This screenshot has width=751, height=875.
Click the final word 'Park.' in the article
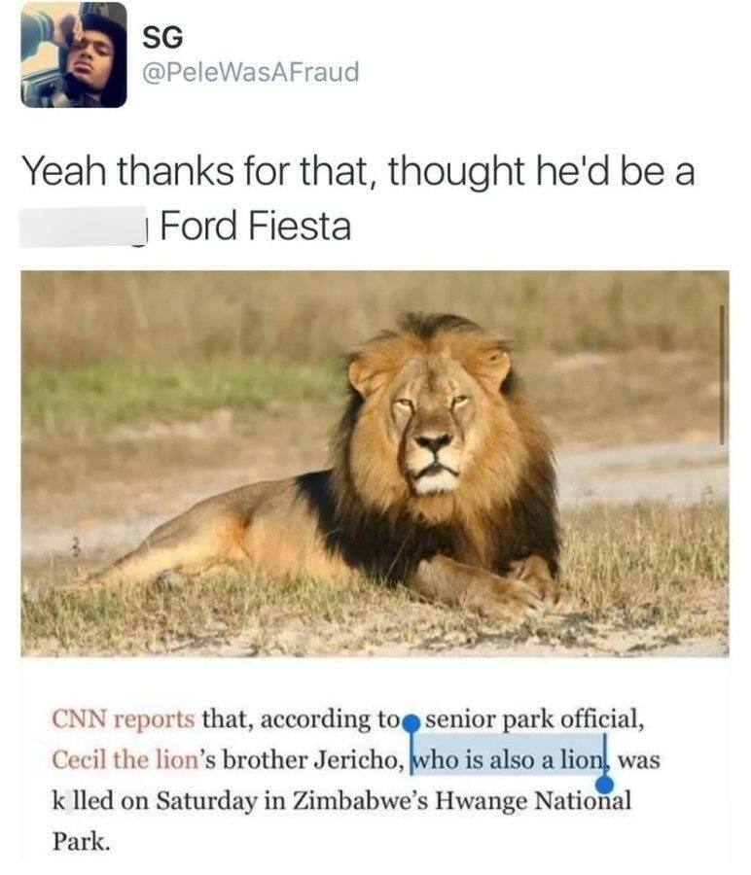(82, 842)
